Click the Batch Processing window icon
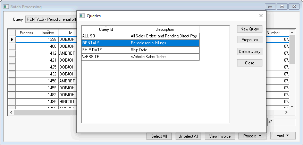The height and width of the screenshot is (145, 303). pyautogui.click(x=6, y=7)
